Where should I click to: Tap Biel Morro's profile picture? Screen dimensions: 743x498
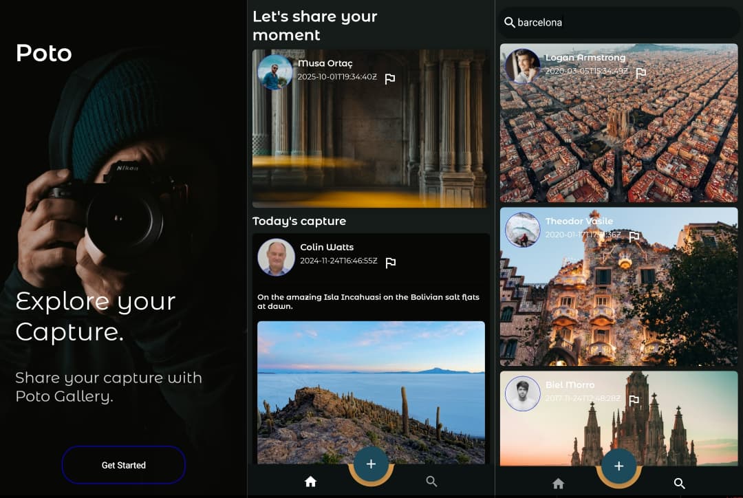click(x=522, y=393)
